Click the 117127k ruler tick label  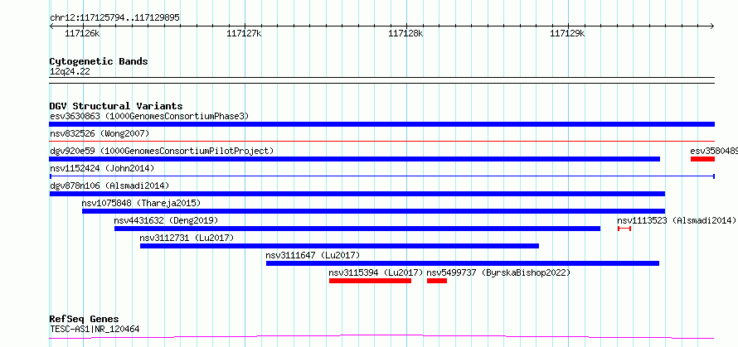coord(244,33)
